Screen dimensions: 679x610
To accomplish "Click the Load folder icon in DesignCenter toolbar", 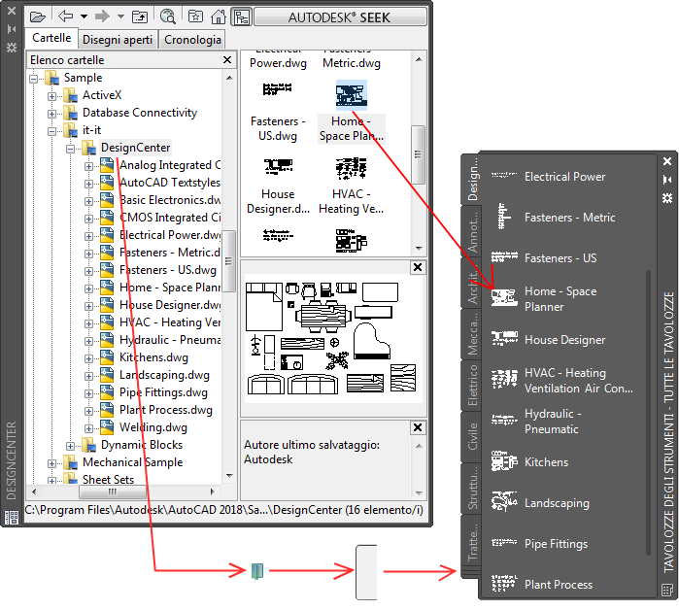I will click(x=38, y=17).
